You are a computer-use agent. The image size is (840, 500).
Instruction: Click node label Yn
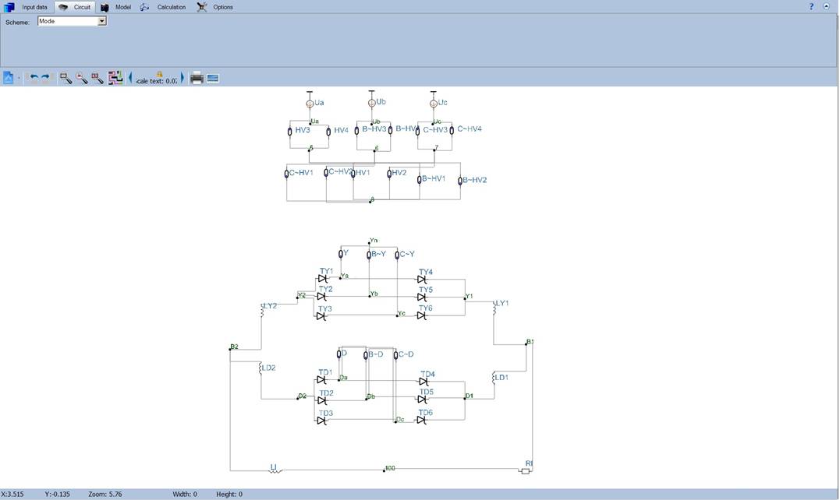[x=374, y=241]
